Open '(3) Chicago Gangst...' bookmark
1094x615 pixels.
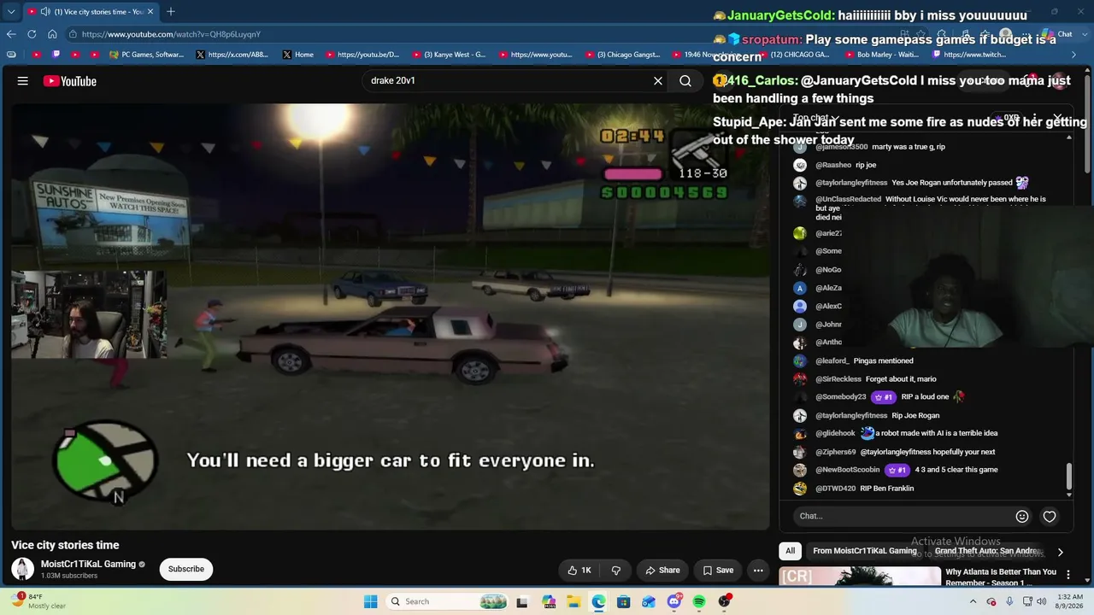(621, 55)
